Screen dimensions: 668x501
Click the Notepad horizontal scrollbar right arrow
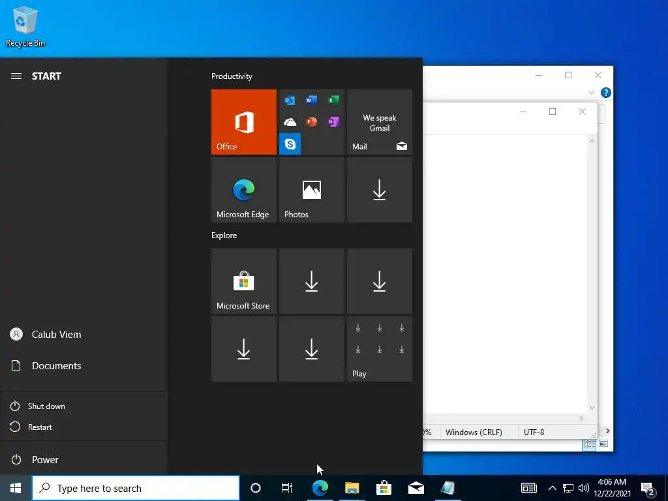coord(581,419)
